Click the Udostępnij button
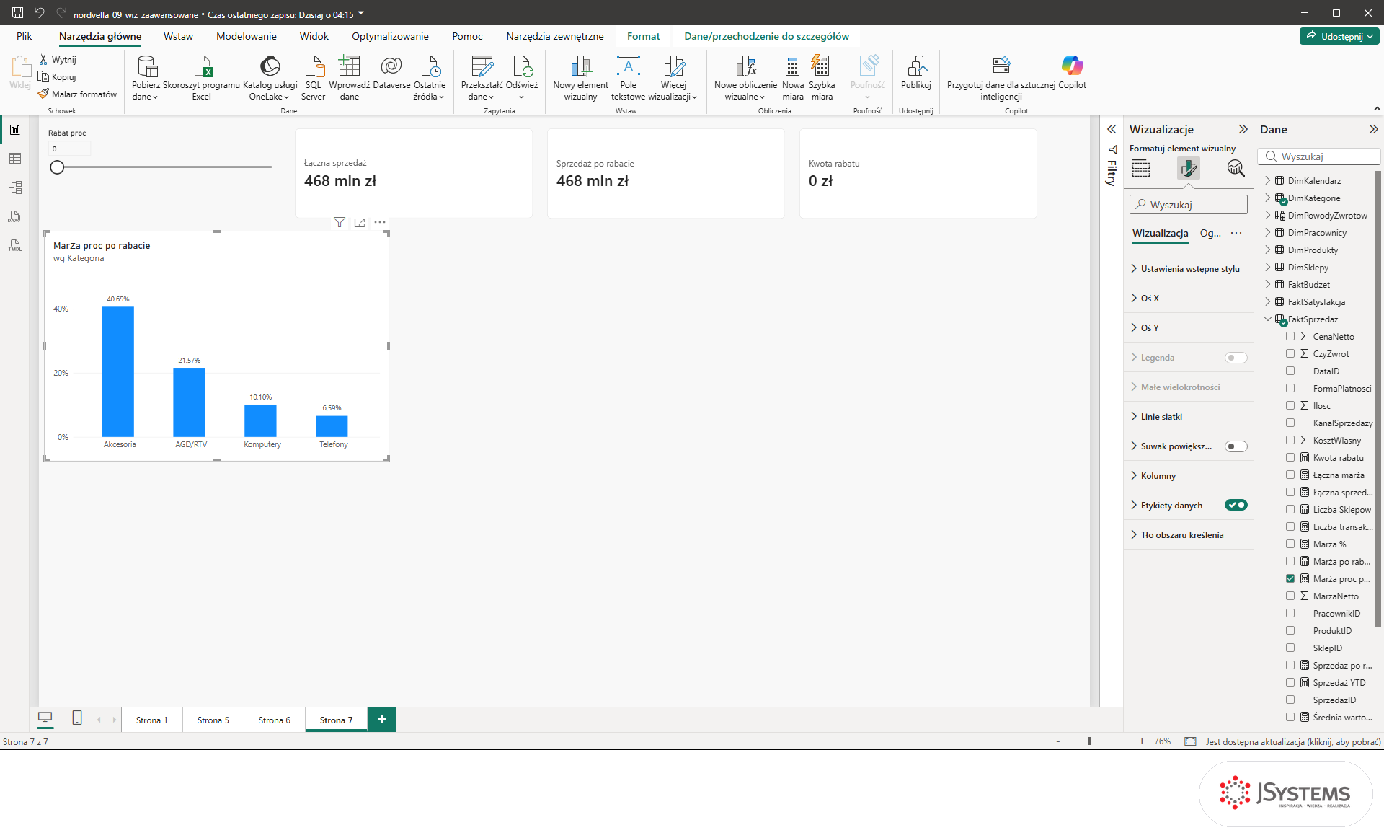 tap(1340, 36)
